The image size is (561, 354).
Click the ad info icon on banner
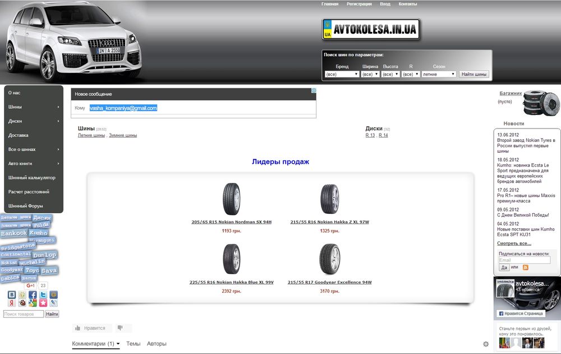(314, 90)
